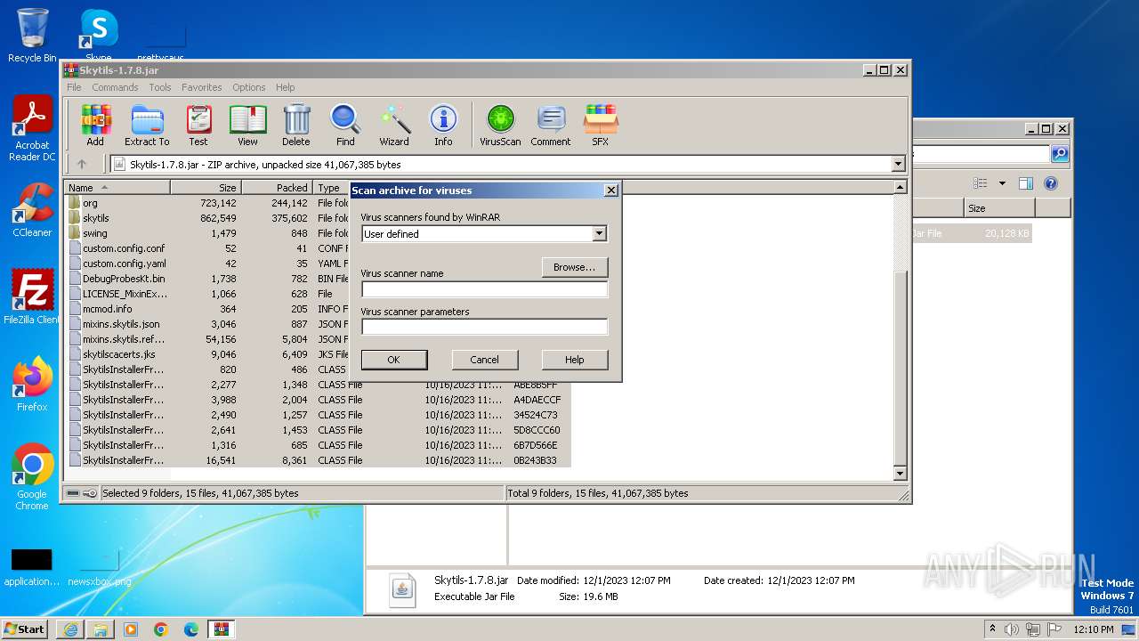Open FileZilla Client desktop icon
This screenshot has height=641, width=1139.
[x=32, y=297]
